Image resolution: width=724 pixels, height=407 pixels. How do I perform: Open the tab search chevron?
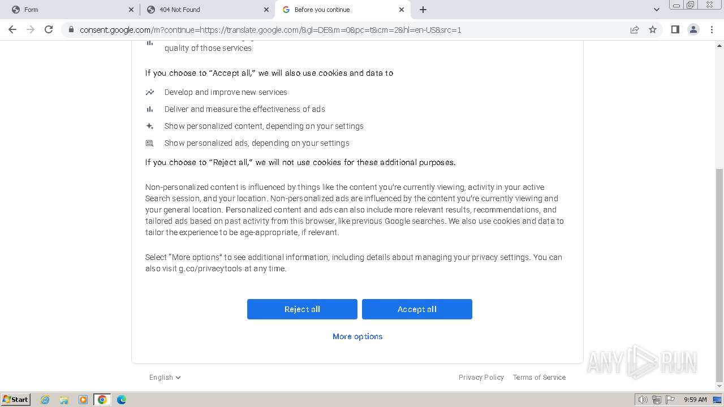[x=656, y=10]
